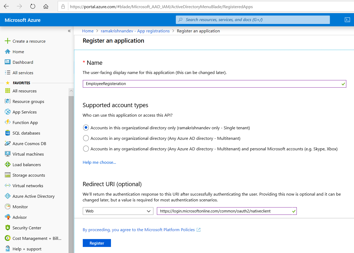The width and height of the screenshot is (354, 253).
Task: Click the Create a resource plus icon
Action: coord(8,41)
